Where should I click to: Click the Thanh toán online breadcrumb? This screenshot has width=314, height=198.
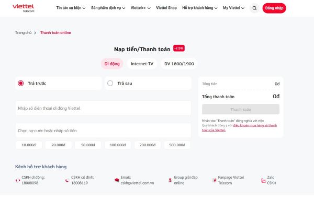(x=55, y=32)
